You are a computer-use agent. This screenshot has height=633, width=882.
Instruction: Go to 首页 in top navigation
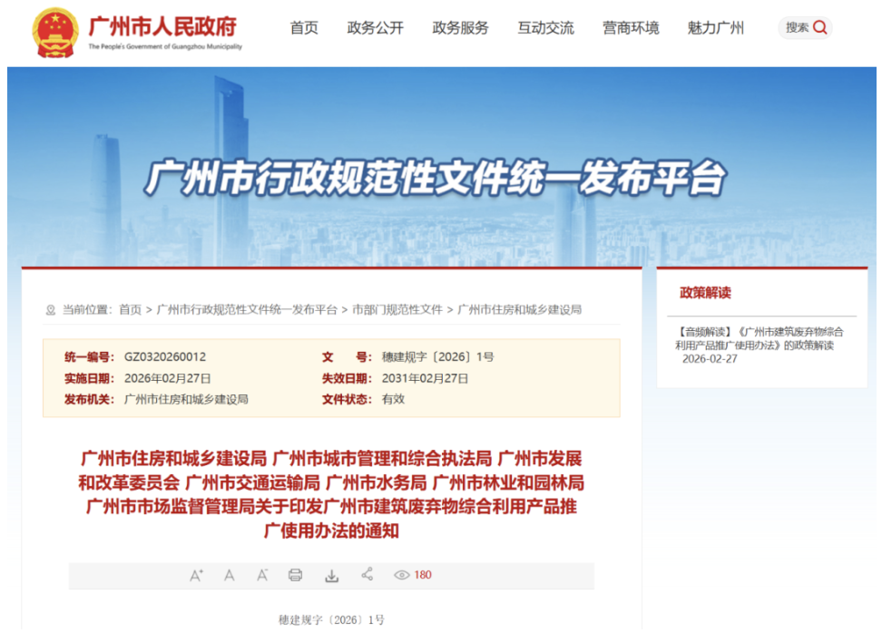point(304,28)
